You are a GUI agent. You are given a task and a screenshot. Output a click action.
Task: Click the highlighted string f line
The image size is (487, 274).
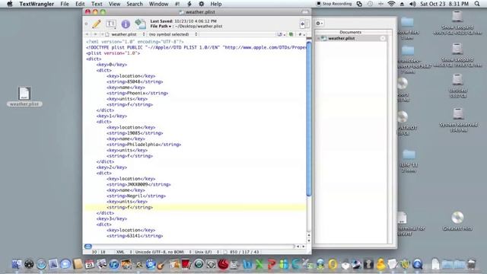(x=195, y=207)
